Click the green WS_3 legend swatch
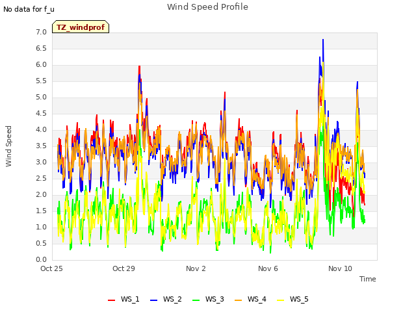 [196, 300]
